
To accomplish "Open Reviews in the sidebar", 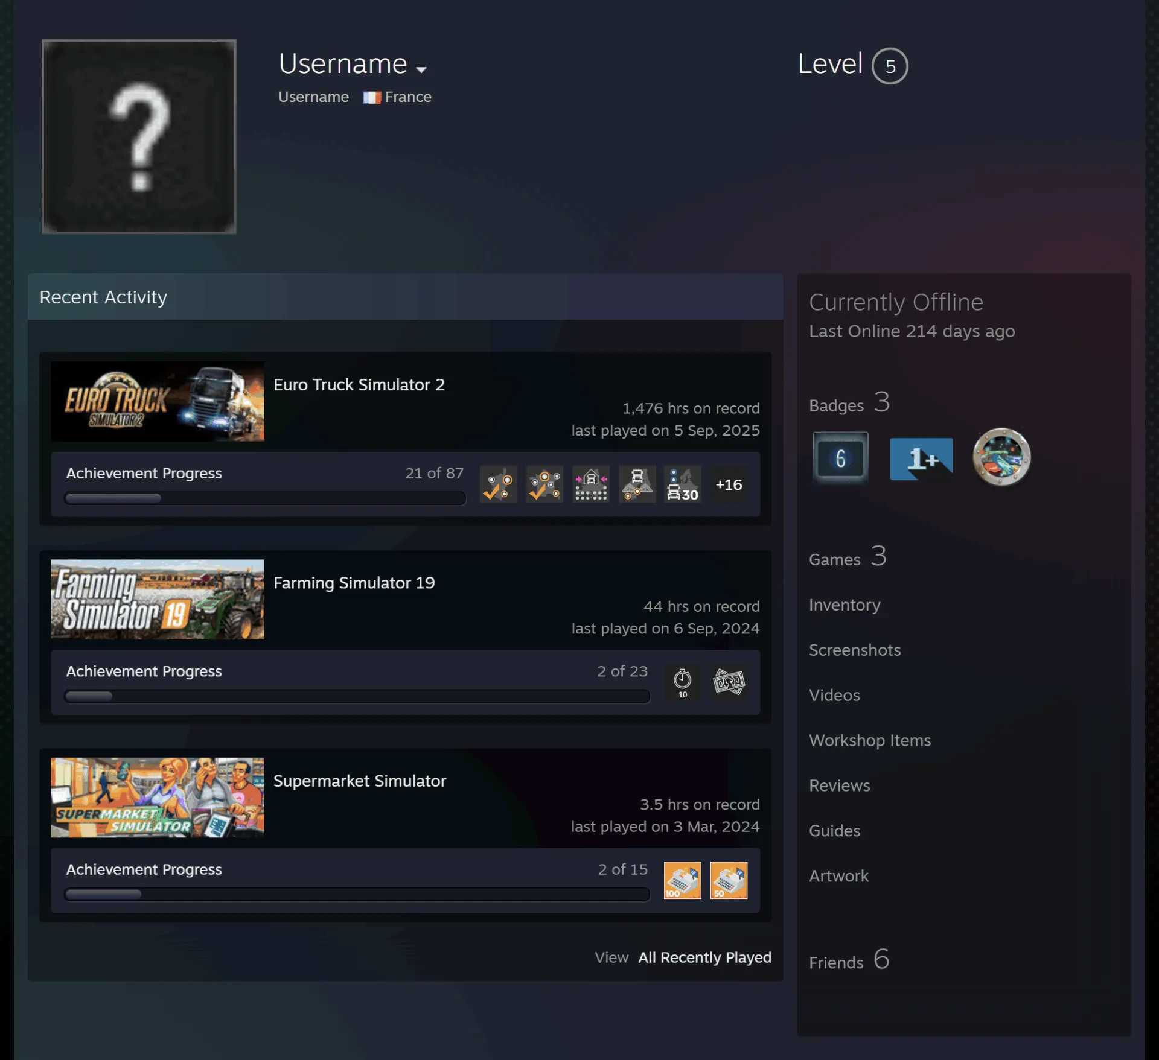I will (x=839, y=785).
